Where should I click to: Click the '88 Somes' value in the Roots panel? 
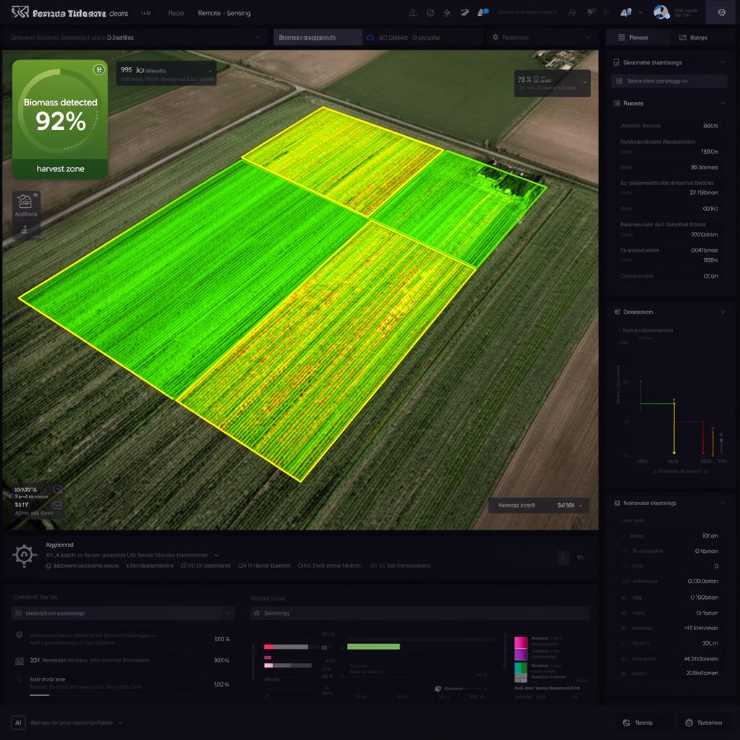click(704, 168)
